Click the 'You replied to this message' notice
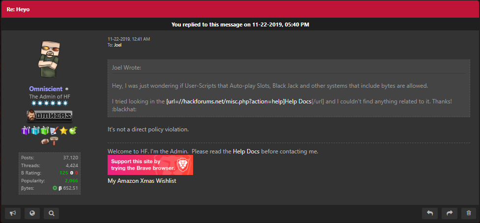The height and width of the screenshot is (223, 480). 240,25
